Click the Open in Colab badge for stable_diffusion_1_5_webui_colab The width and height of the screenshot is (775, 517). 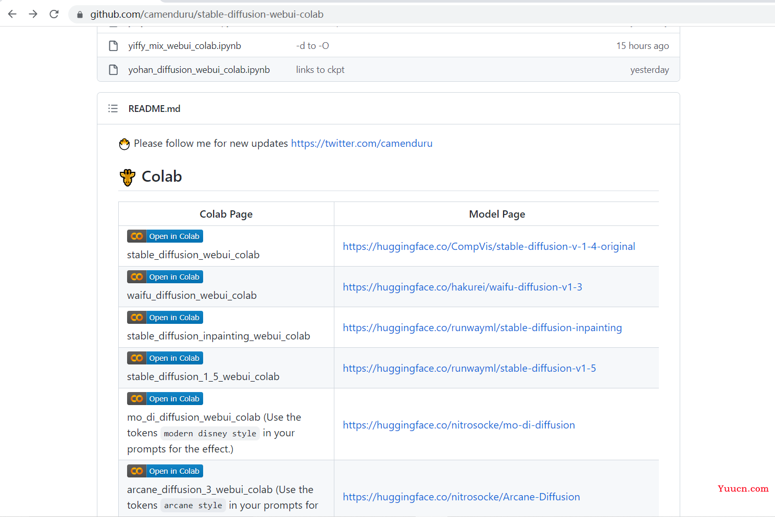pyautogui.click(x=165, y=358)
